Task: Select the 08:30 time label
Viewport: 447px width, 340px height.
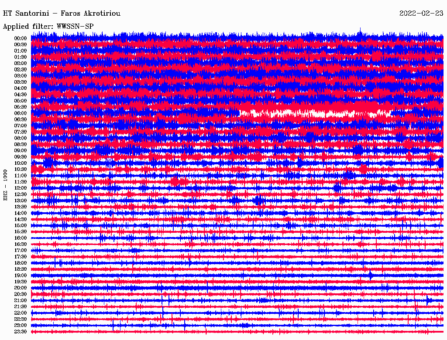Action: coord(21,144)
